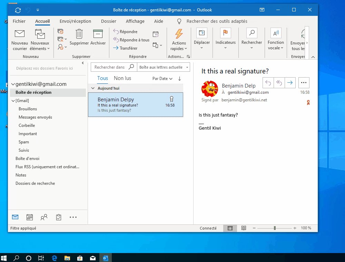Click the reply with meeting icon

pyautogui.click(x=156, y=34)
